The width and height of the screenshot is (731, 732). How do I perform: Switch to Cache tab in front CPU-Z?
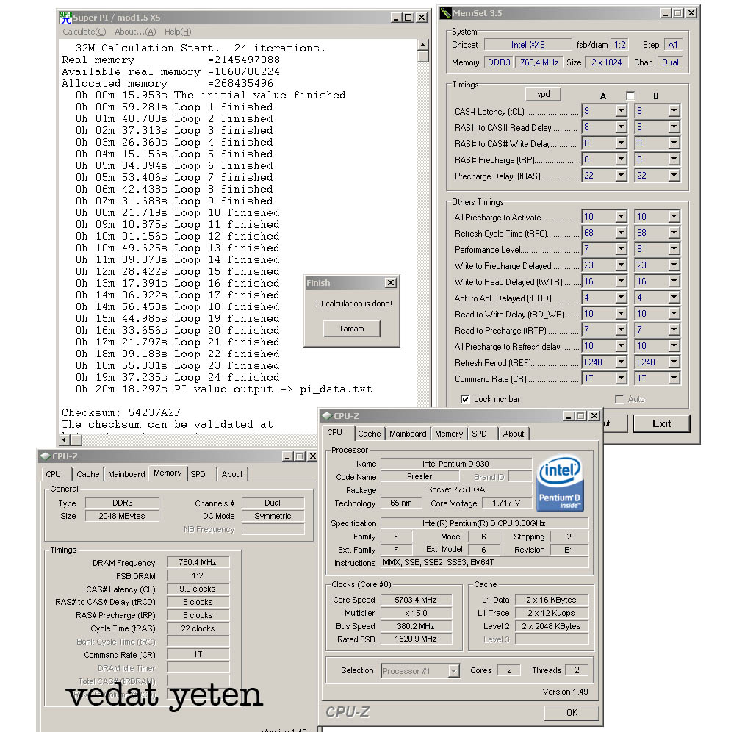[x=370, y=434]
